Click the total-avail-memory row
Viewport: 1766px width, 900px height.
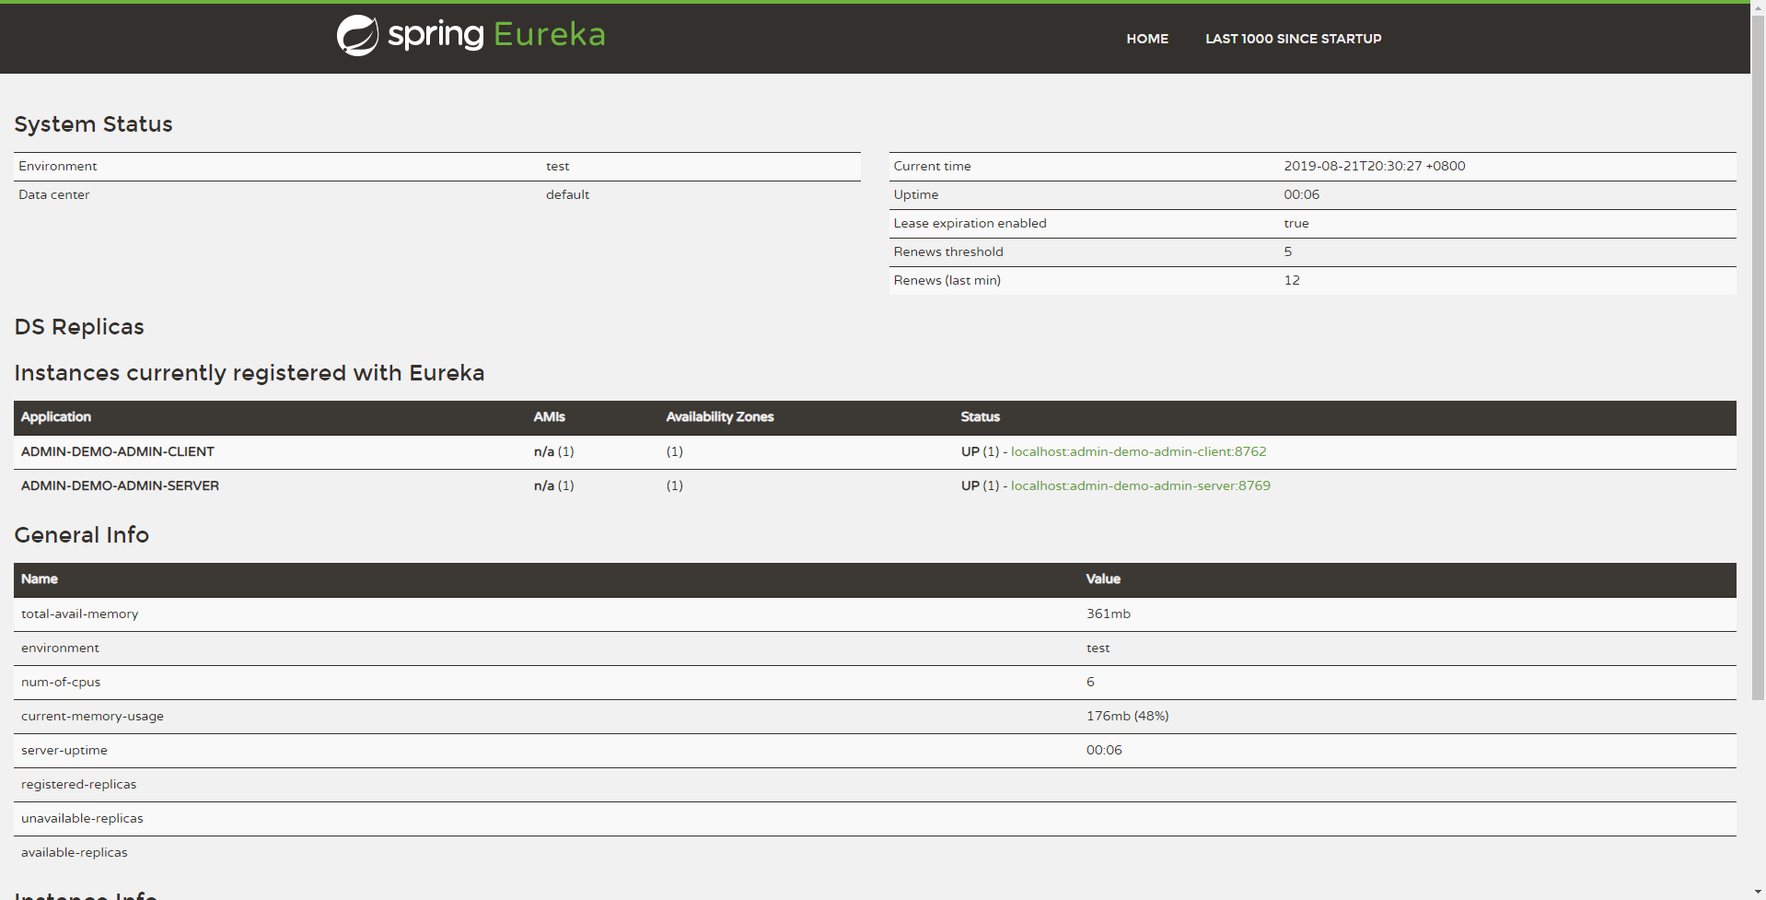(875, 614)
